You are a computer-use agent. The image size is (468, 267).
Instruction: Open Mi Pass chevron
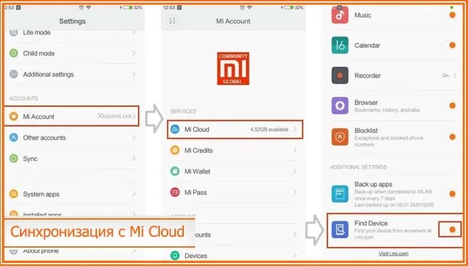[296, 192]
